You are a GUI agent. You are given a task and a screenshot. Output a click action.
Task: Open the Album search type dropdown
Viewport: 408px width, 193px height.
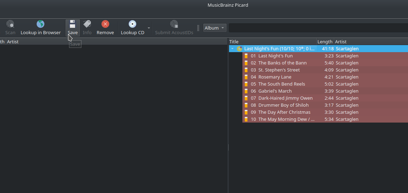coord(215,28)
